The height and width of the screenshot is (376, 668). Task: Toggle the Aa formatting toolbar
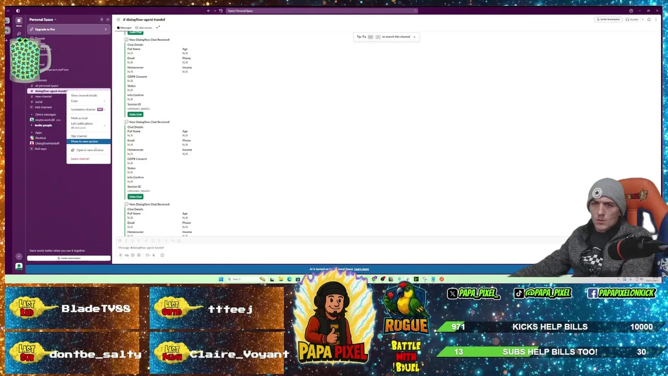126,255
